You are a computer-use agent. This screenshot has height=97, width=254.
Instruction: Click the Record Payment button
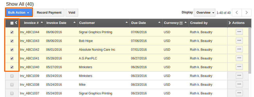[x=49, y=13]
